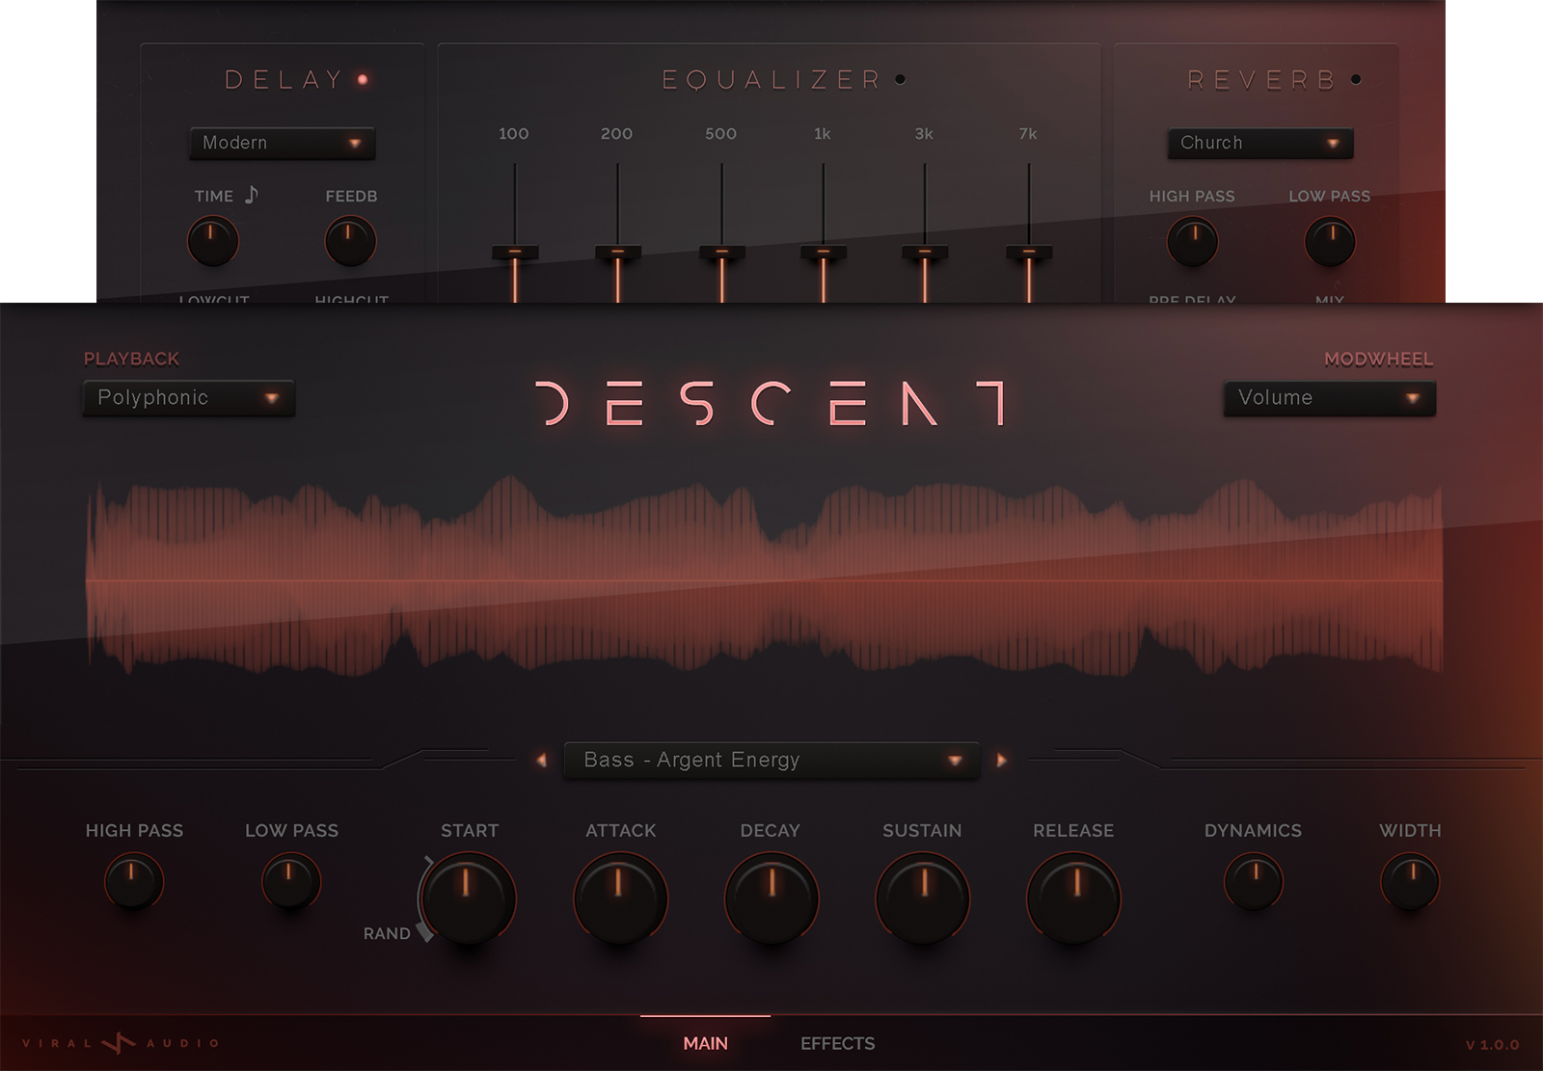Open the Modern delay type dropdown
This screenshot has height=1071, width=1543.
pyautogui.click(x=282, y=143)
